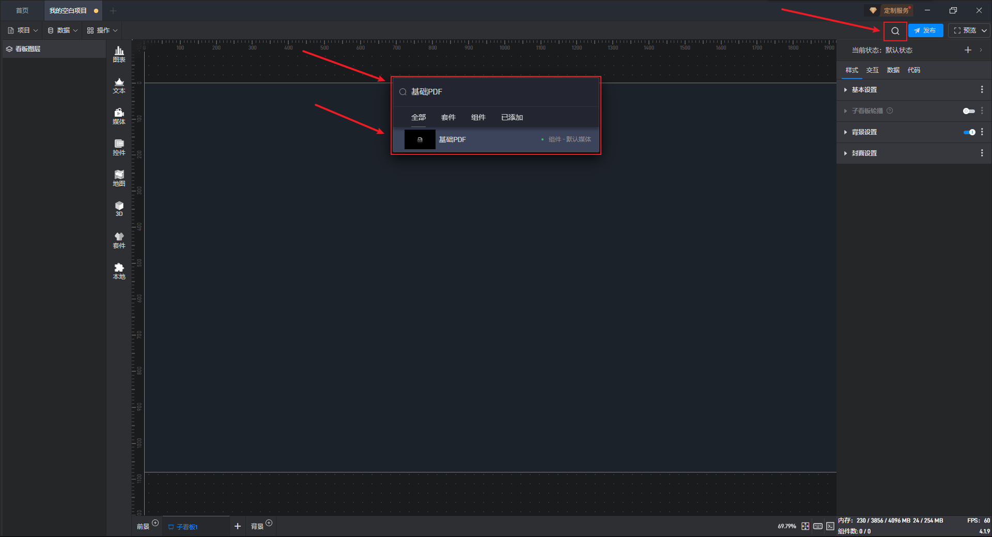Open the 图表 chart components panel

tap(119, 54)
